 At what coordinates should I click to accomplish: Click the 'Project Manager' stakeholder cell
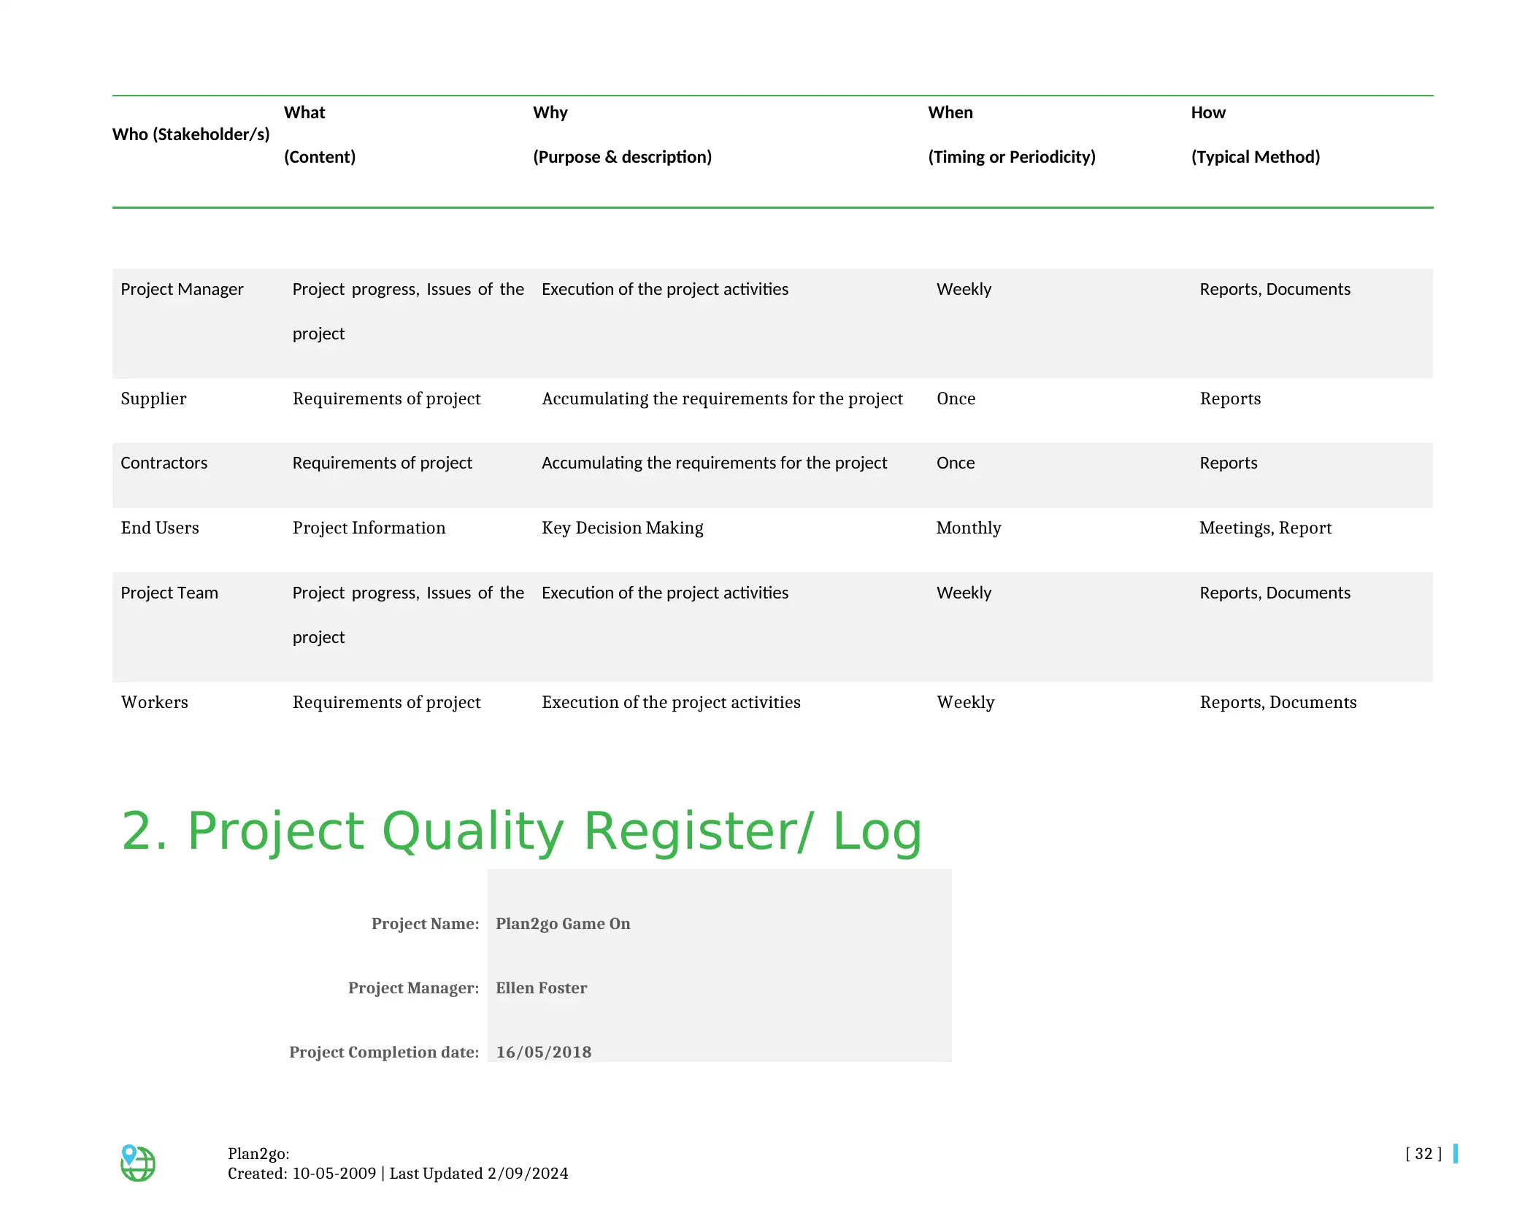(182, 289)
